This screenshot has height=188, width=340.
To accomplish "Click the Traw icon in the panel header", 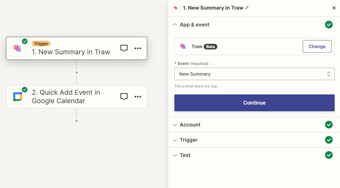I will 176,8.
